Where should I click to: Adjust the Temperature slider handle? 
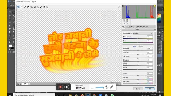pyautogui.click(x=138, y=38)
